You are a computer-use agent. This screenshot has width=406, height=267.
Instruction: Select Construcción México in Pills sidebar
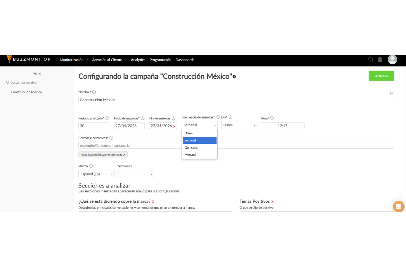pyautogui.click(x=26, y=92)
